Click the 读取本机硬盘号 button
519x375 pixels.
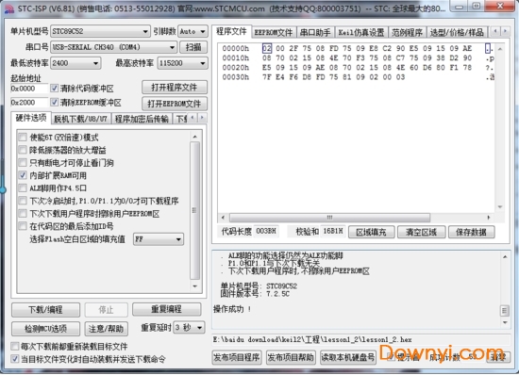click(x=348, y=357)
